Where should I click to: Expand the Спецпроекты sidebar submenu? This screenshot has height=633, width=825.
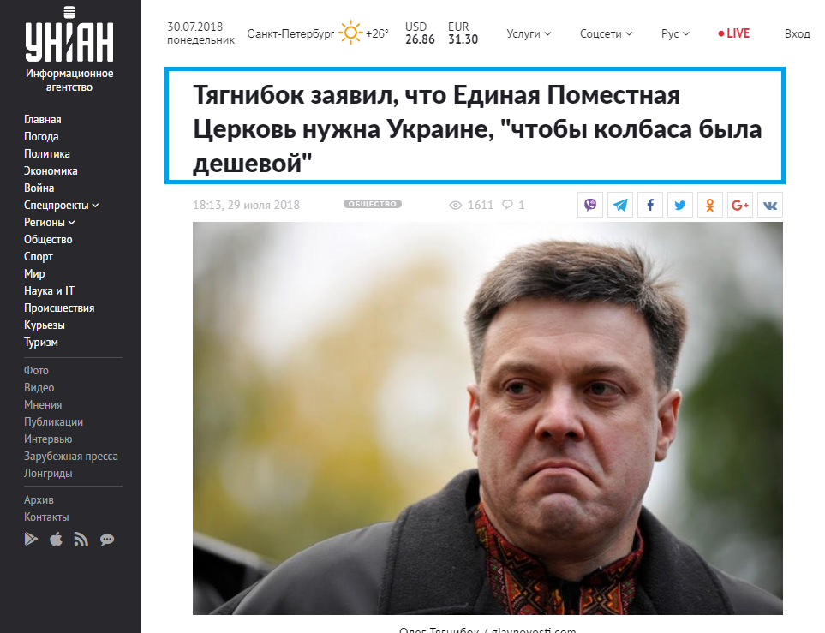pos(61,206)
